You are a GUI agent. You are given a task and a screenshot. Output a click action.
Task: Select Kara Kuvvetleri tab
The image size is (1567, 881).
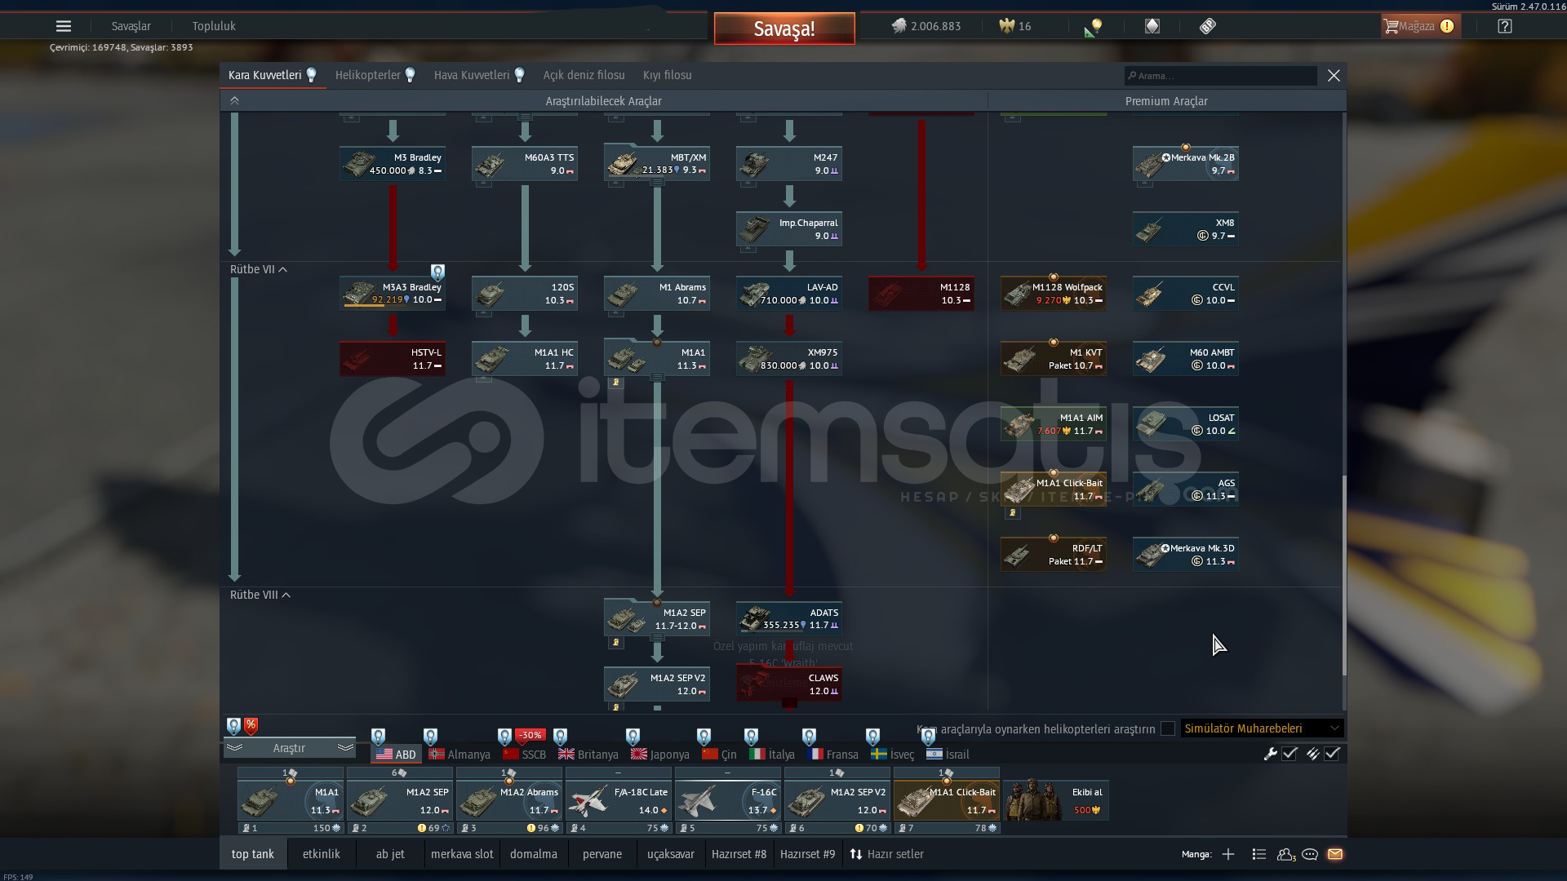pos(273,75)
